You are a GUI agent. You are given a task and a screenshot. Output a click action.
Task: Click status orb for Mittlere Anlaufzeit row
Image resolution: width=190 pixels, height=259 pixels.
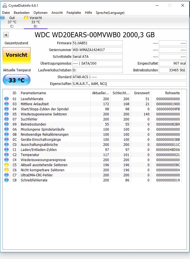(6, 104)
